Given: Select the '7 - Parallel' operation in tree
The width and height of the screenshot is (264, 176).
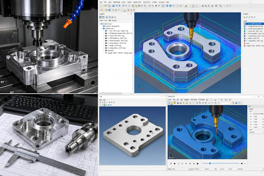Looking at the screenshot, I should tap(113, 45).
